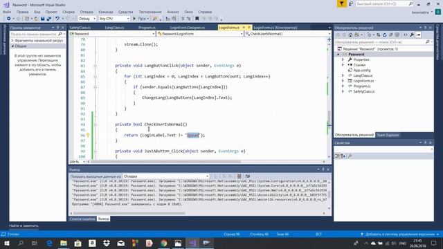Select LoginForm.cs in Solution Explorer
Image resolution: width=443 pixels, height=249 pixels.
(x=363, y=81)
